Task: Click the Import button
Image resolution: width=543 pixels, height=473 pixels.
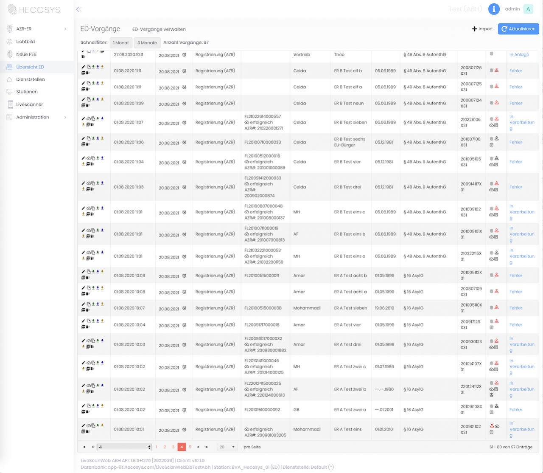Action: pos(482,29)
